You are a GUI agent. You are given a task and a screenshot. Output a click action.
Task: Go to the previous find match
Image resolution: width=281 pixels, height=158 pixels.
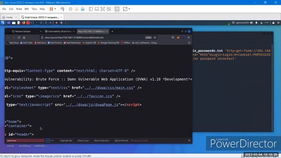(48, 140)
